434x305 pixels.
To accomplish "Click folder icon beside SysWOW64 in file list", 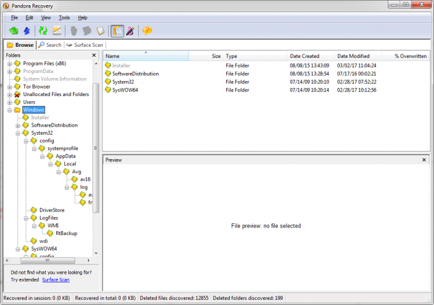I will click(x=108, y=90).
